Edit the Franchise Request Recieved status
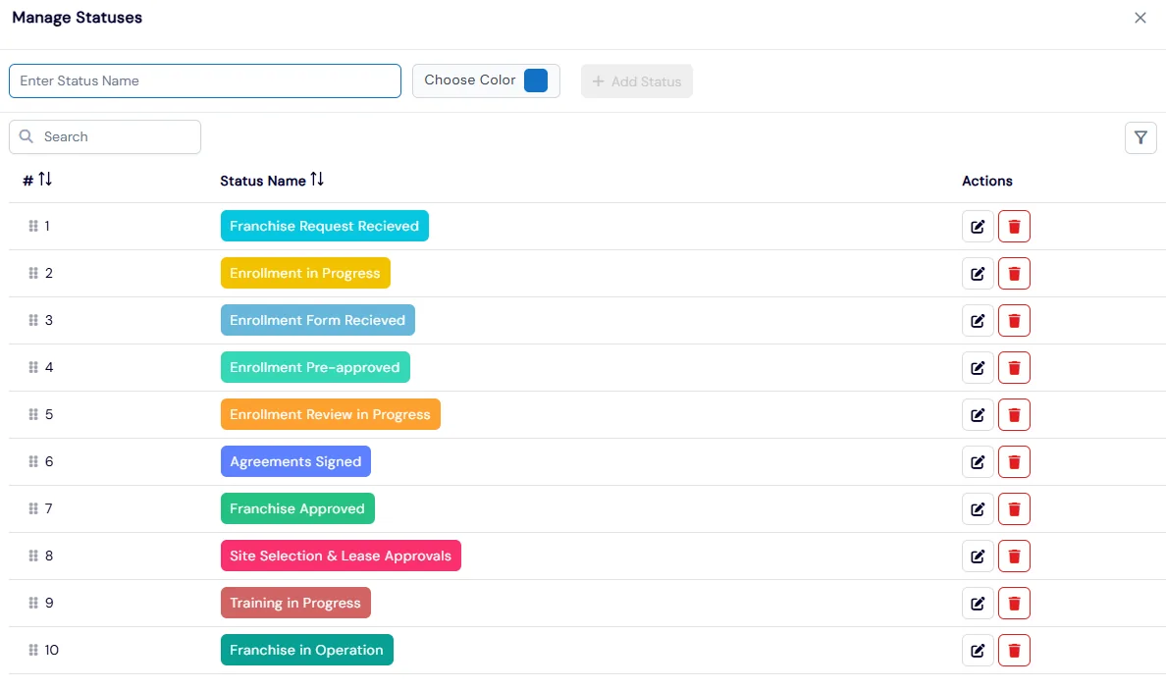Image resolution: width=1166 pixels, height=689 pixels. pyautogui.click(x=978, y=226)
